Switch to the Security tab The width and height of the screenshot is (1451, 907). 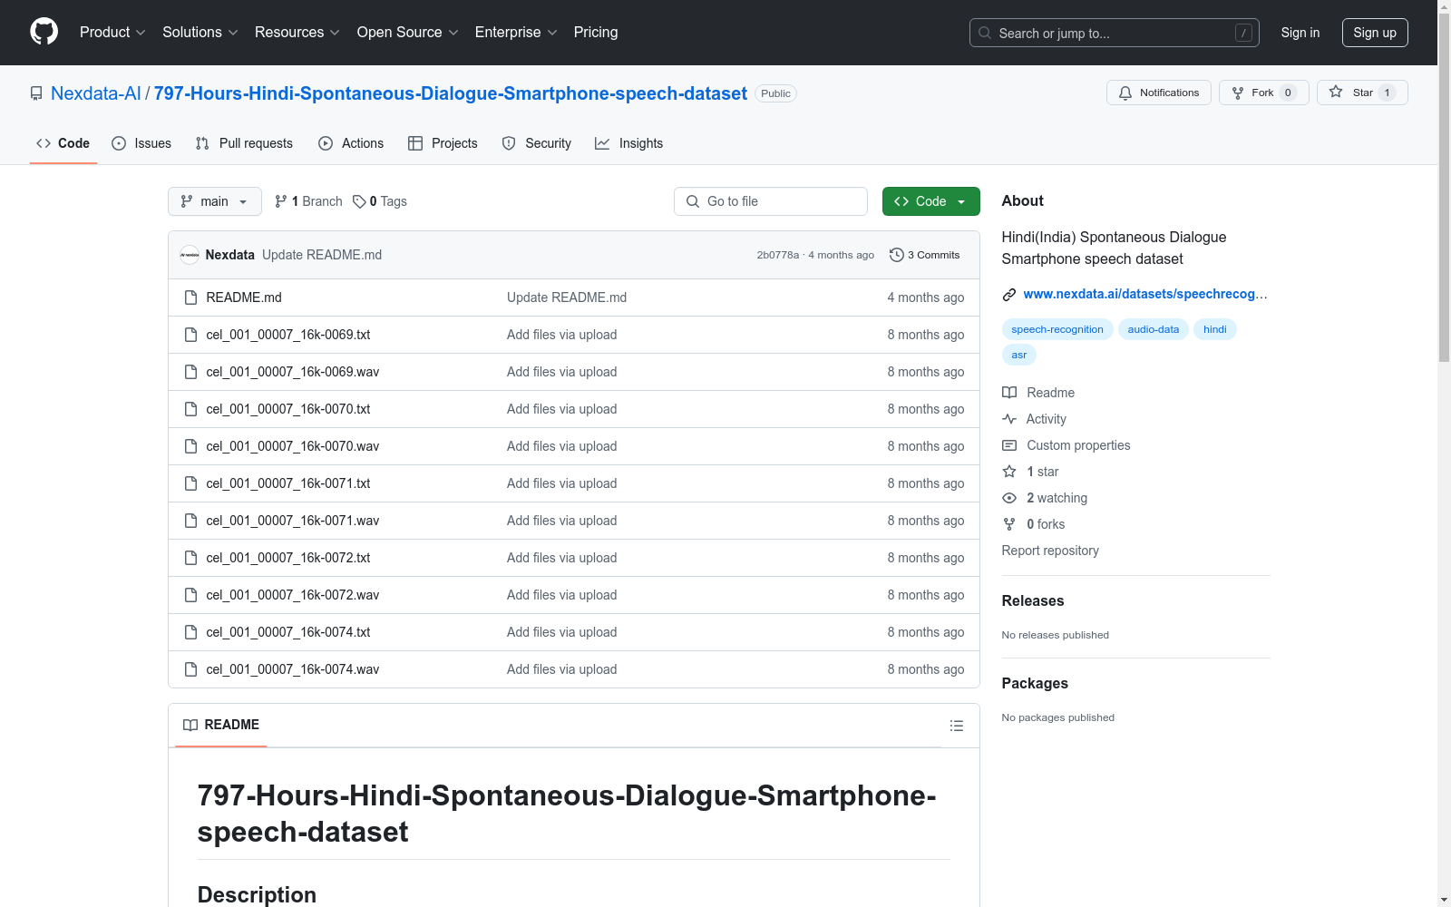[x=537, y=143]
